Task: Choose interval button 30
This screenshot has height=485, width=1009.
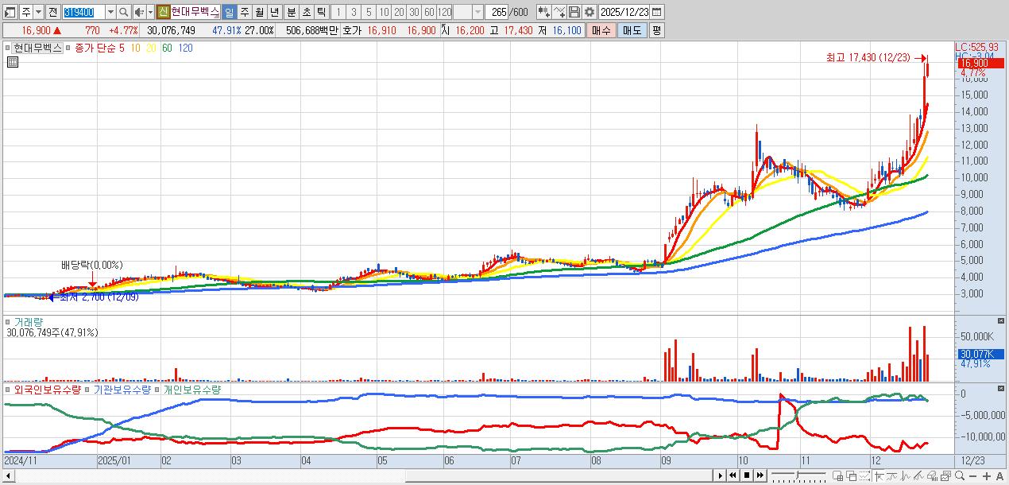Action: [414, 12]
